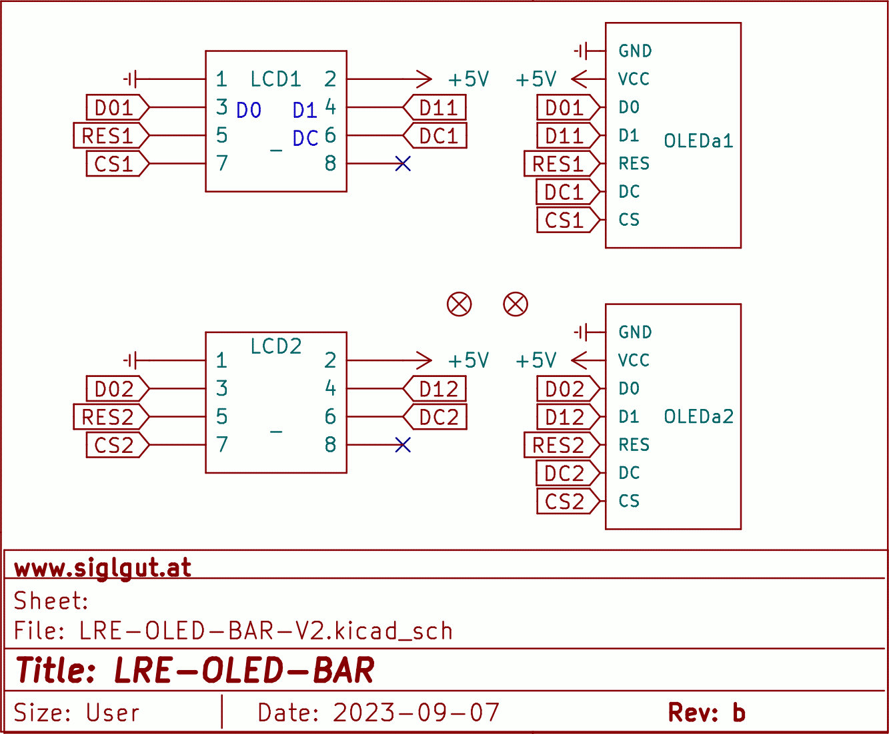Click the right crossed-circle symbol
The height and width of the screenshot is (734, 889).
[515, 304]
